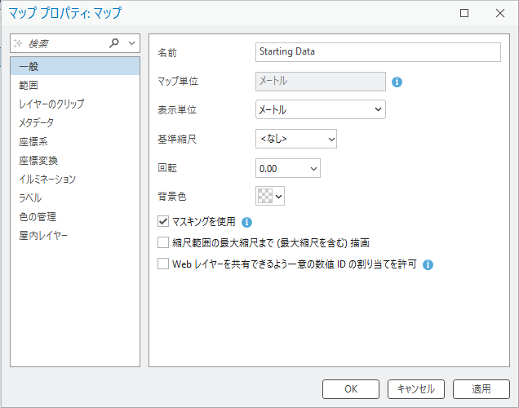Click the キャンセル button

[x=416, y=388]
